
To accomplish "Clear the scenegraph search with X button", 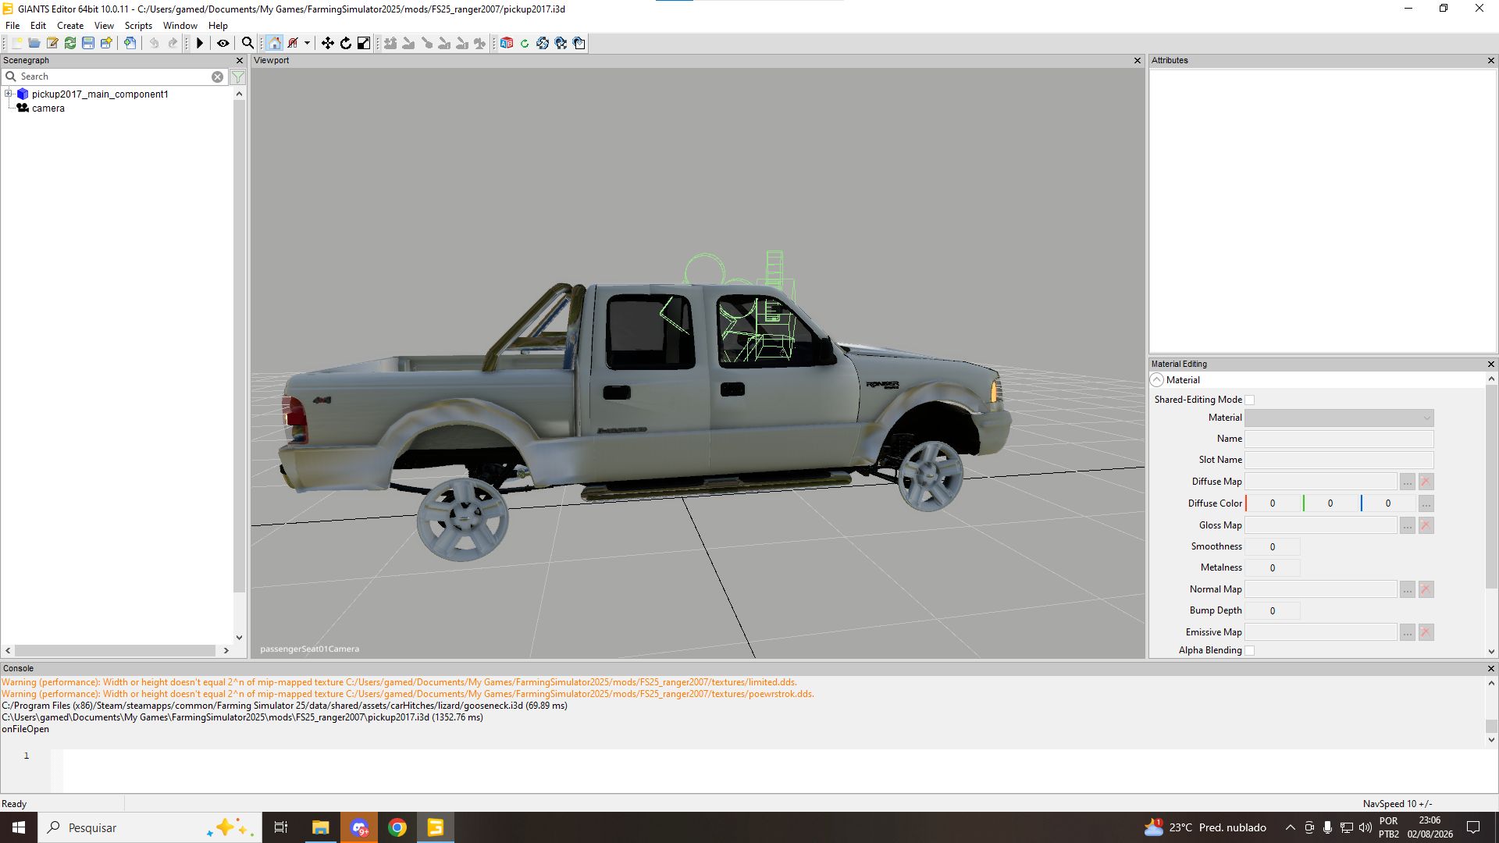I will pyautogui.click(x=218, y=76).
